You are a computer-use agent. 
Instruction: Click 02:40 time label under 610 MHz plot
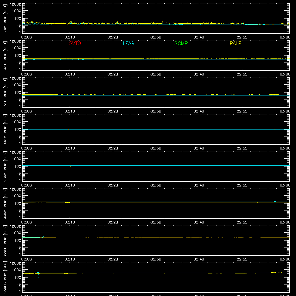[199, 111]
